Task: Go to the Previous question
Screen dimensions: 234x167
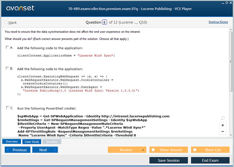Action: (x=17, y=150)
